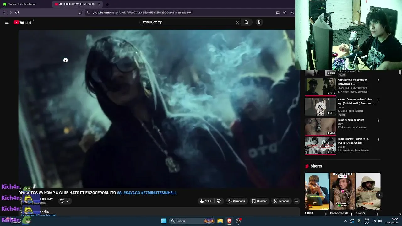Image resolution: width=402 pixels, height=226 pixels.
Task: Reload the current page
Action: pyautogui.click(x=17, y=13)
